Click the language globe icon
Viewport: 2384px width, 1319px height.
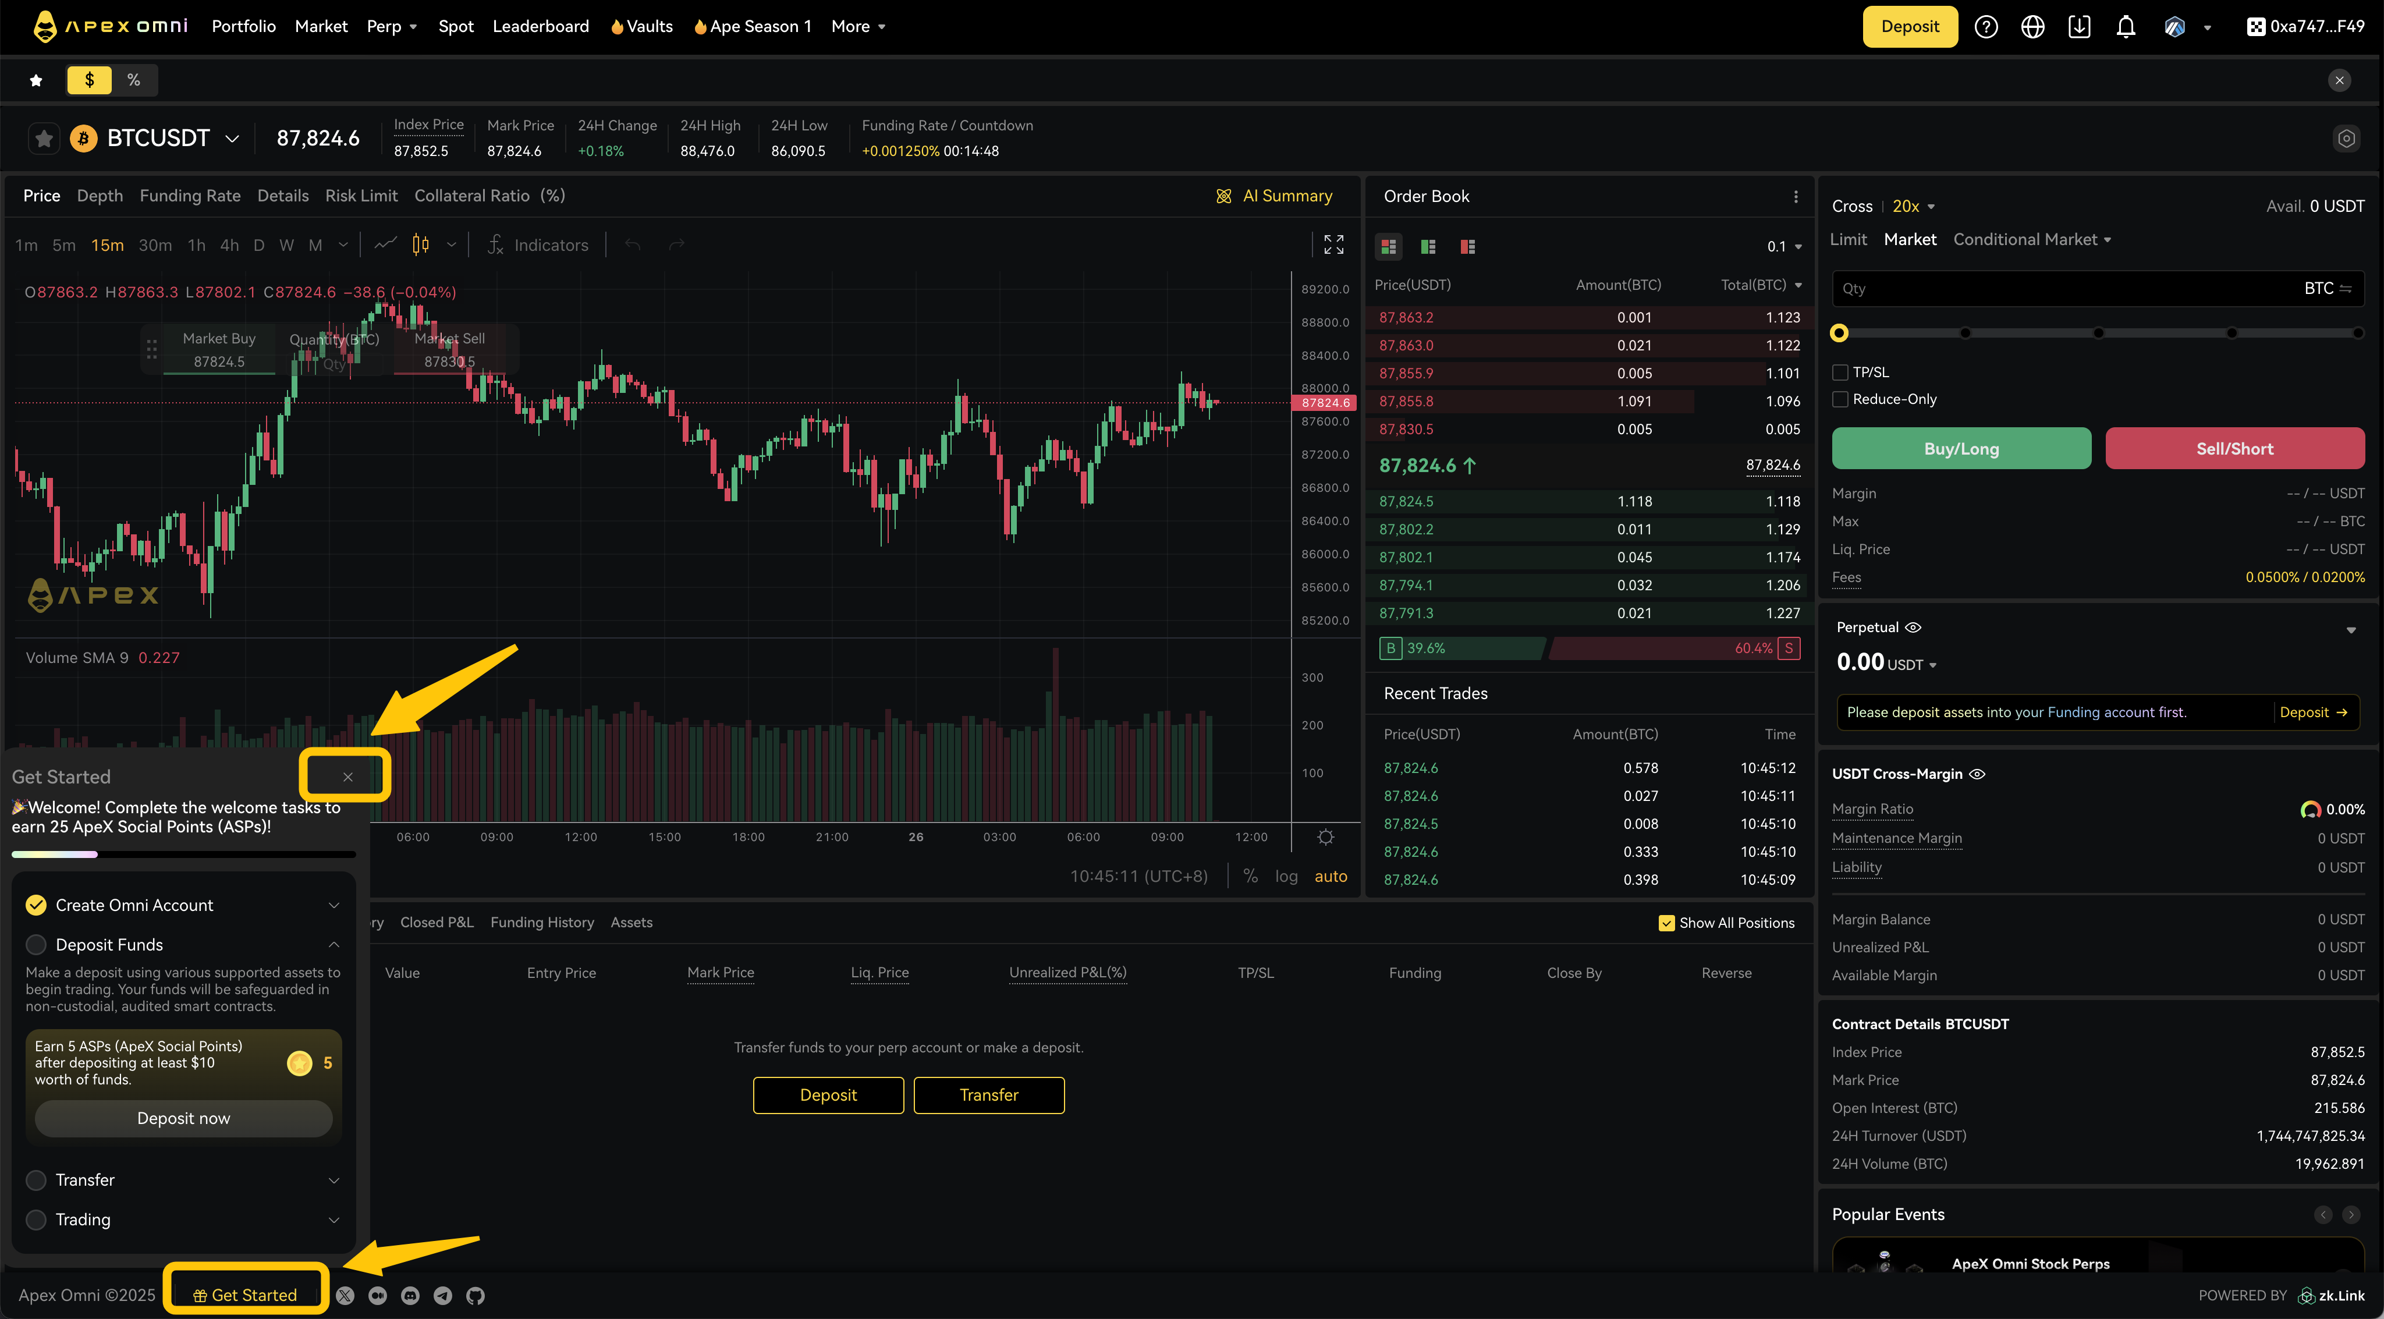(x=2032, y=27)
